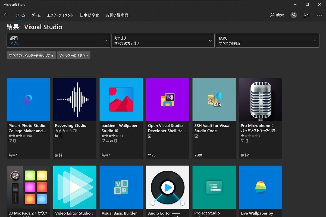Maximize the Microsoft Store window
The height and width of the screenshot is (217, 326).
(x=307, y=4)
